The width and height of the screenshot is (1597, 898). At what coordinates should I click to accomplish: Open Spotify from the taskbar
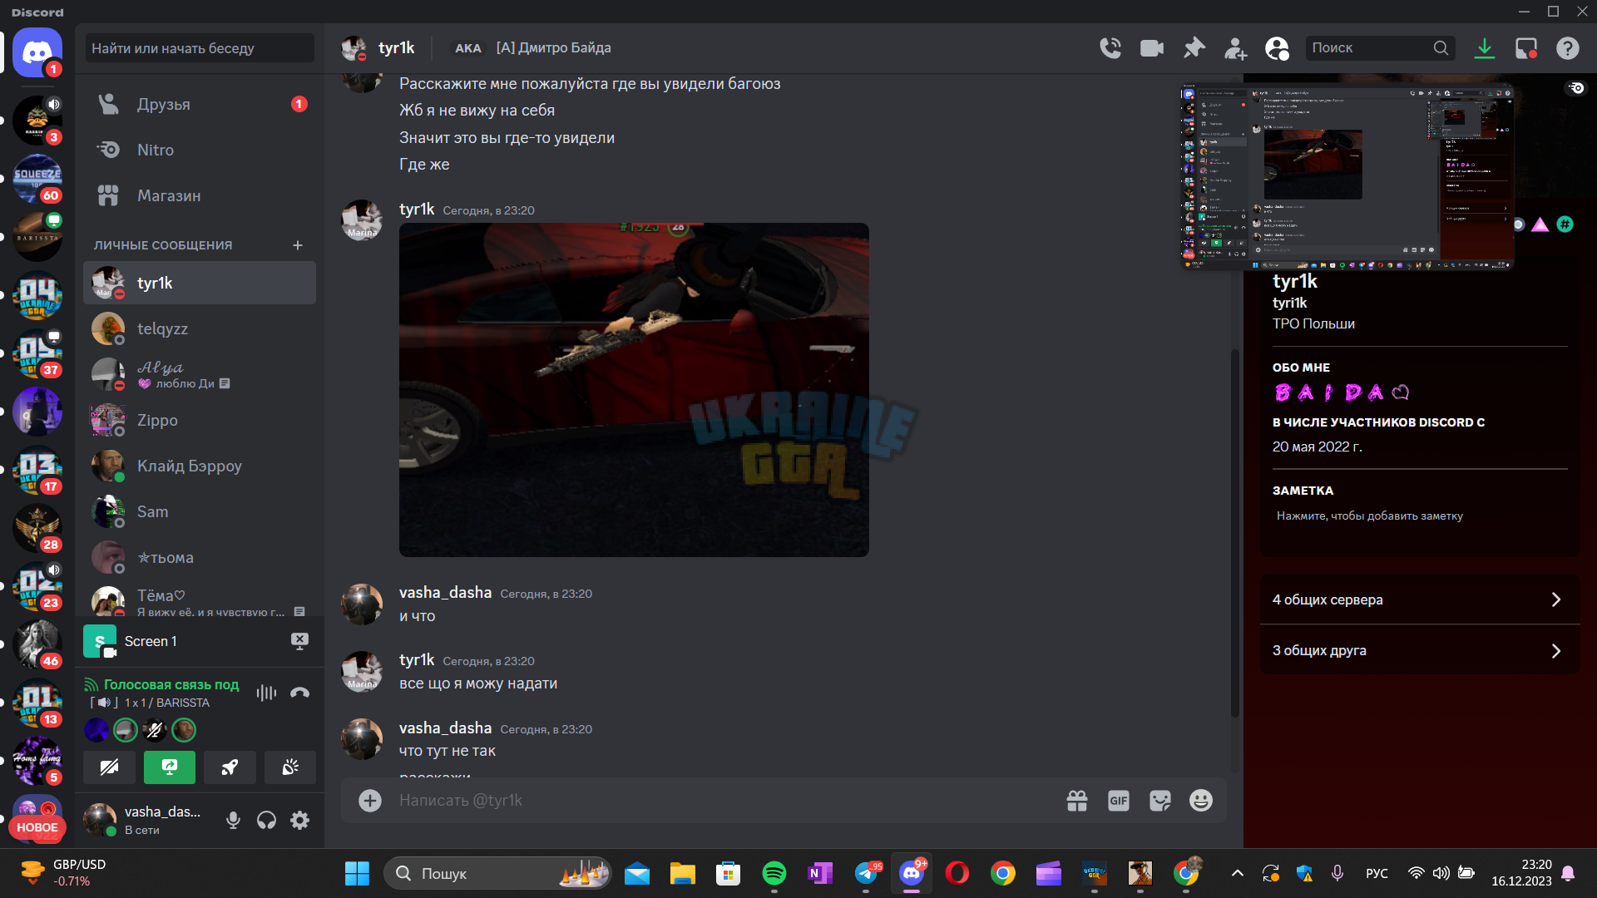coord(774,874)
